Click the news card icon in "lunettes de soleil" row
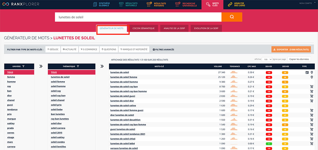The width and height of the screenshot is (318, 150). point(307,72)
